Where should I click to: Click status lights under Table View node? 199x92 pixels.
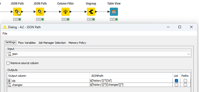click(114, 19)
